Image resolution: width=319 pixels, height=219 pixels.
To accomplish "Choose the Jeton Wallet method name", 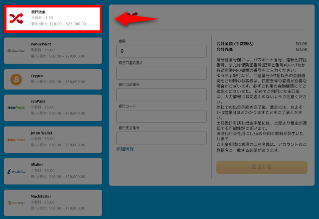I will [x=41, y=133].
